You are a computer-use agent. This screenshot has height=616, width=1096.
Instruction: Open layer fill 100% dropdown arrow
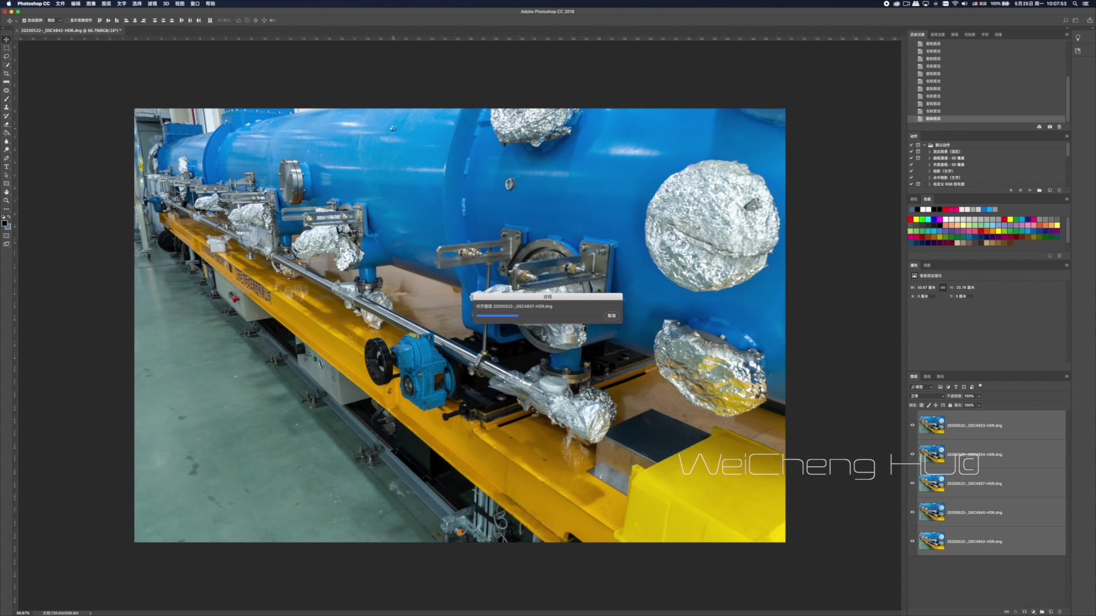(979, 405)
